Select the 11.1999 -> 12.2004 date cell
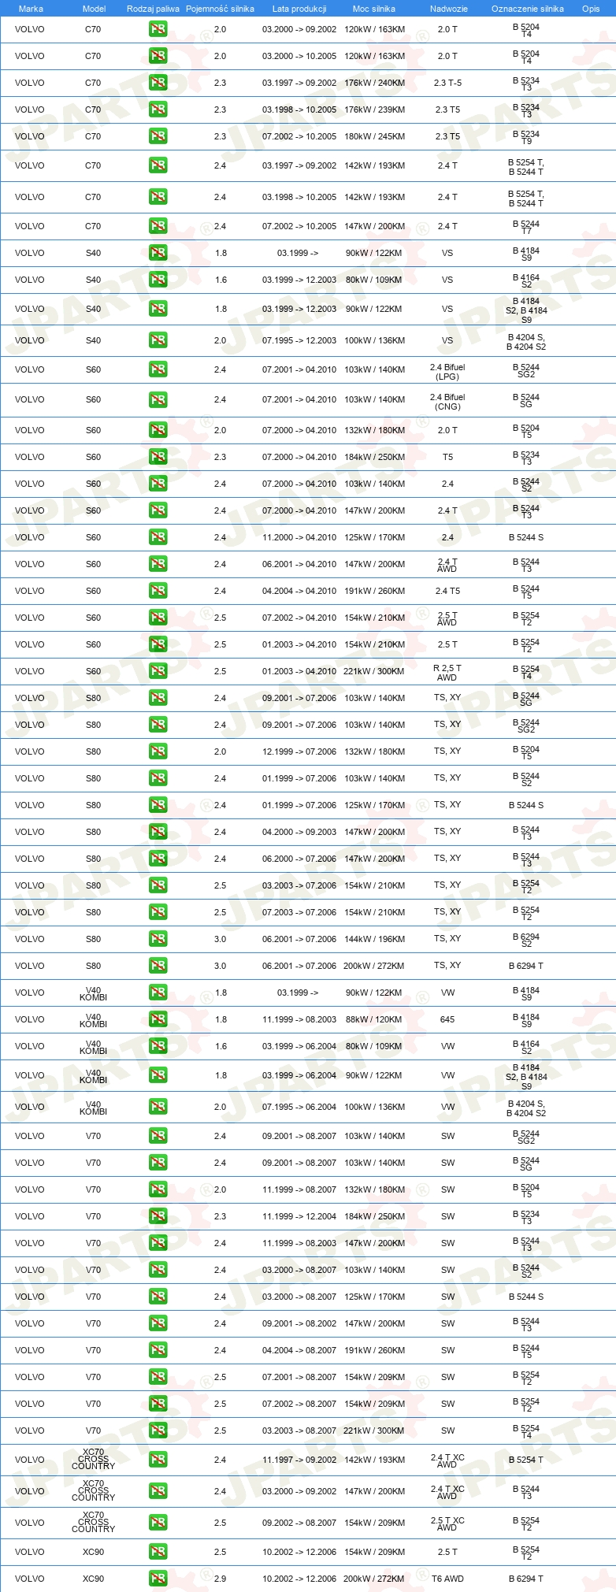The width and height of the screenshot is (616, 1592). click(x=299, y=1216)
